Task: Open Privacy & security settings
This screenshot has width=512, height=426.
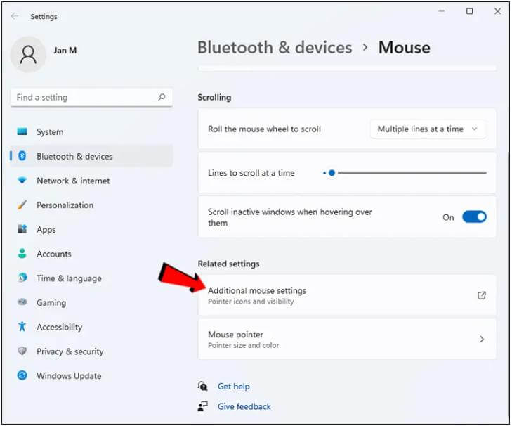Action: [x=91, y=351]
